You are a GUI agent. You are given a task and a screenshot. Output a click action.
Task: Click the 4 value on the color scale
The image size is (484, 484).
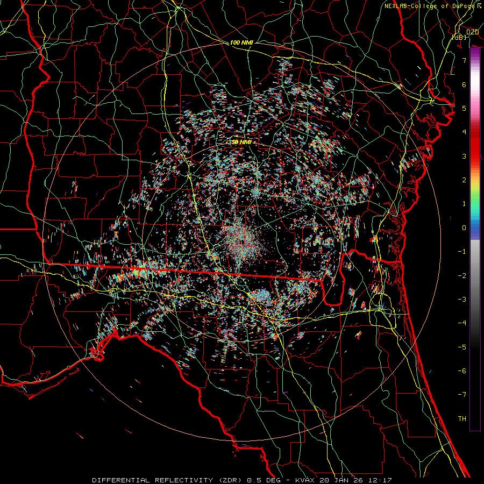tap(464, 132)
